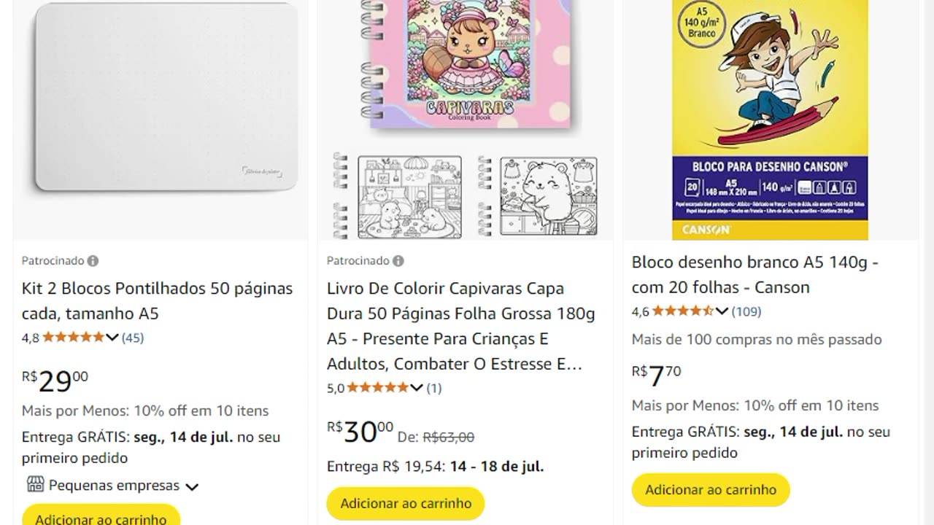Expand rating breakdown for Blocos Pontilhados
This screenshot has height=525, width=934.
click(112, 338)
